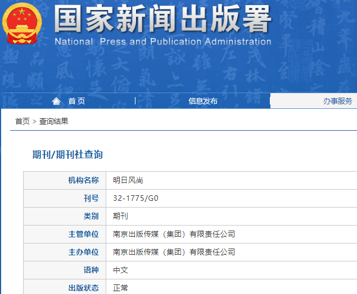Select the 主管单位 company name value
Screen dimensions: 357x294
[174, 234]
